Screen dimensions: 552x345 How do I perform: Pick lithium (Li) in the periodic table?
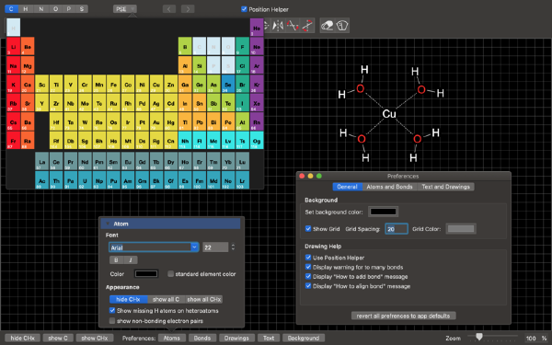click(x=14, y=46)
